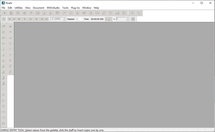215x132 pixels.
Task: Select the Smart Shape slur tool
Action: pos(71,13)
